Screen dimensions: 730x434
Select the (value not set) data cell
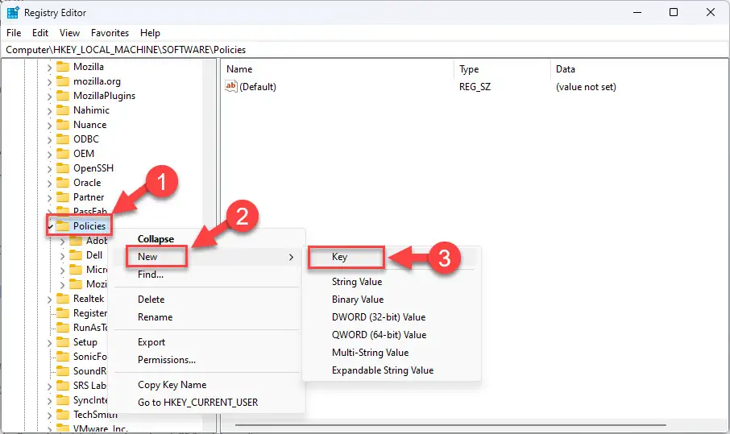586,87
